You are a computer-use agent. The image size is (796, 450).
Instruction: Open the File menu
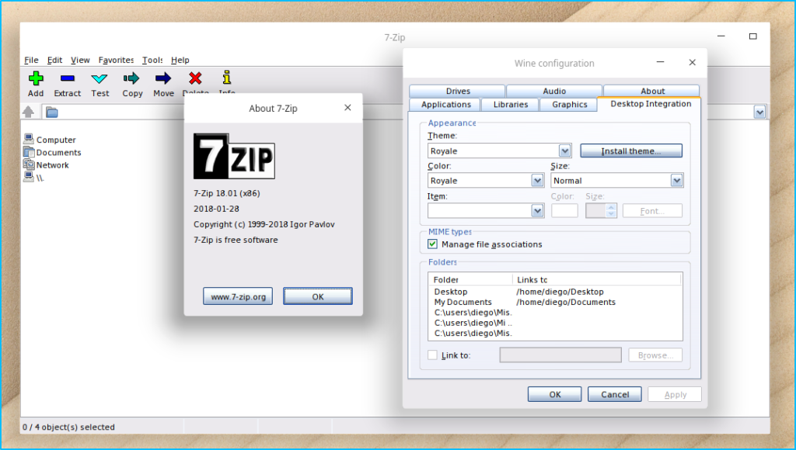click(31, 60)
